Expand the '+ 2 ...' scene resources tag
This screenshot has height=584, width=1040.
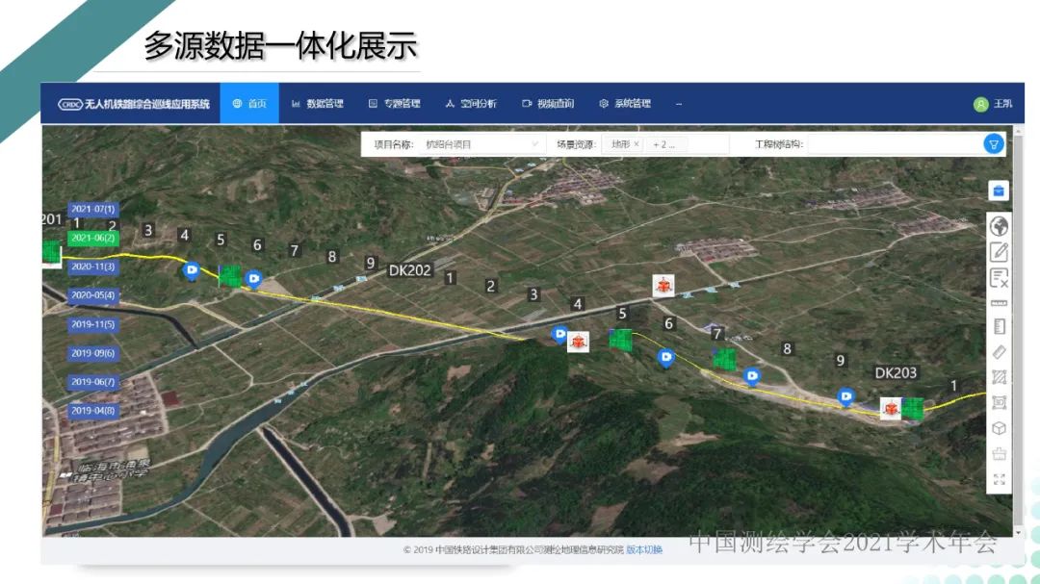tap(664, 144)
